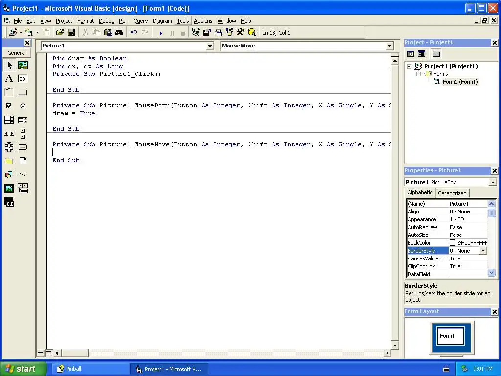Collapse the Project1 (Project1) tree node
501x376 pixels.
click(x=410, y=66)
